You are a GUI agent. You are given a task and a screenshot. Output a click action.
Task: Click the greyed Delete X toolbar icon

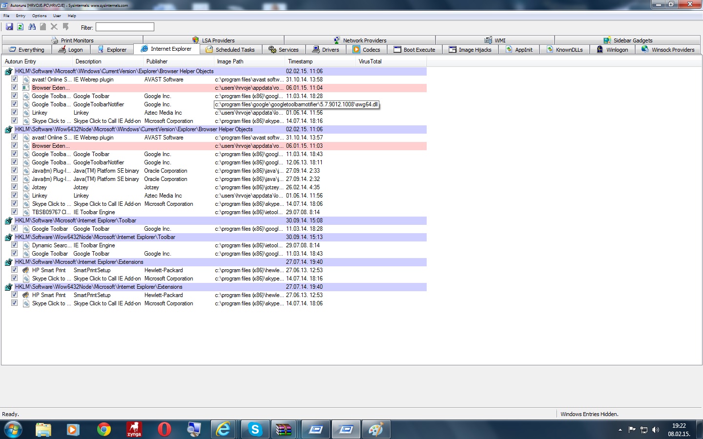54,27
